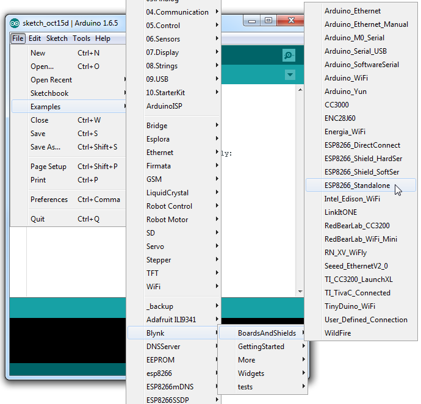Screen dimensions: 421x404
Task: Expand the Firmata examples
Action: click(174, 166)
